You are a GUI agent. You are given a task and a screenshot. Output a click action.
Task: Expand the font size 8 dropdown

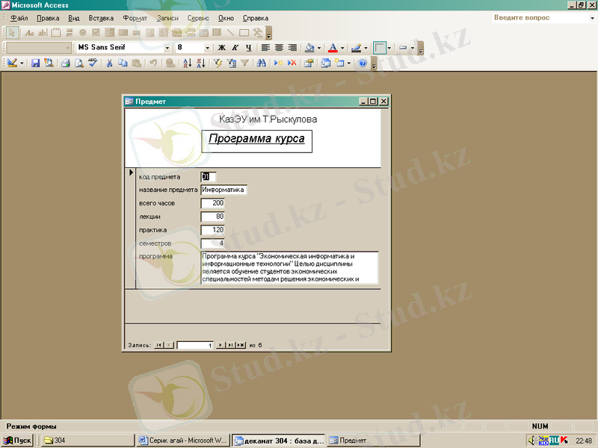coord(207,48)
